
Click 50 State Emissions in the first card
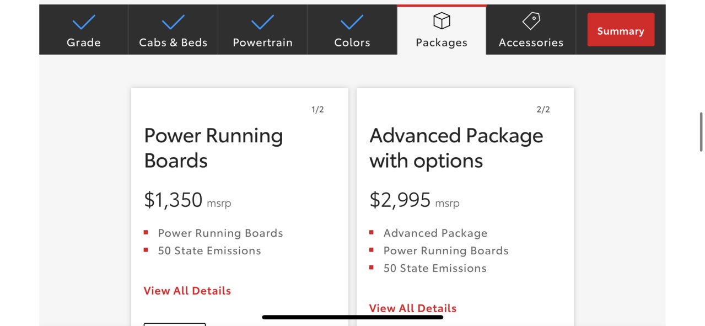pyautogui.click(x=209, y=251)
